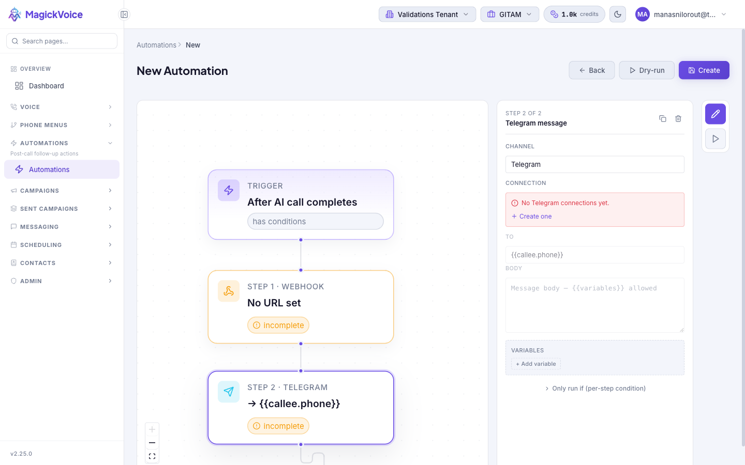The image size is (745, 465).
Task: Focus the message Body textarea
Action: point(595,305)
